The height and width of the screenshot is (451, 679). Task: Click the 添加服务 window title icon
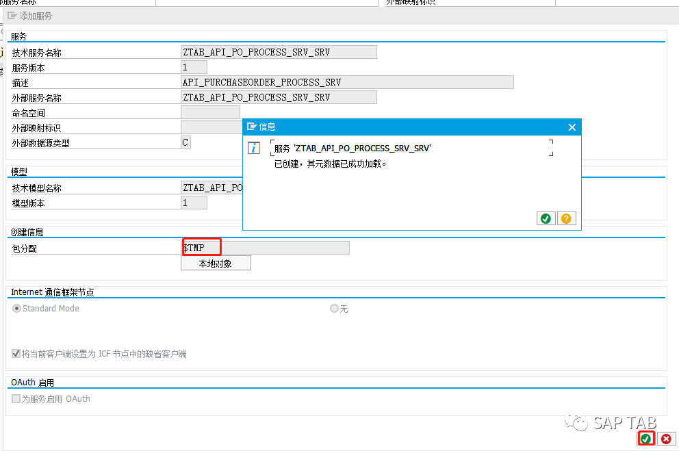click(x=12, y=16)
